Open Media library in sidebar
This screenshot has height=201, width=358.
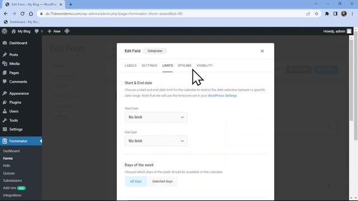click(x=15, y=64)
